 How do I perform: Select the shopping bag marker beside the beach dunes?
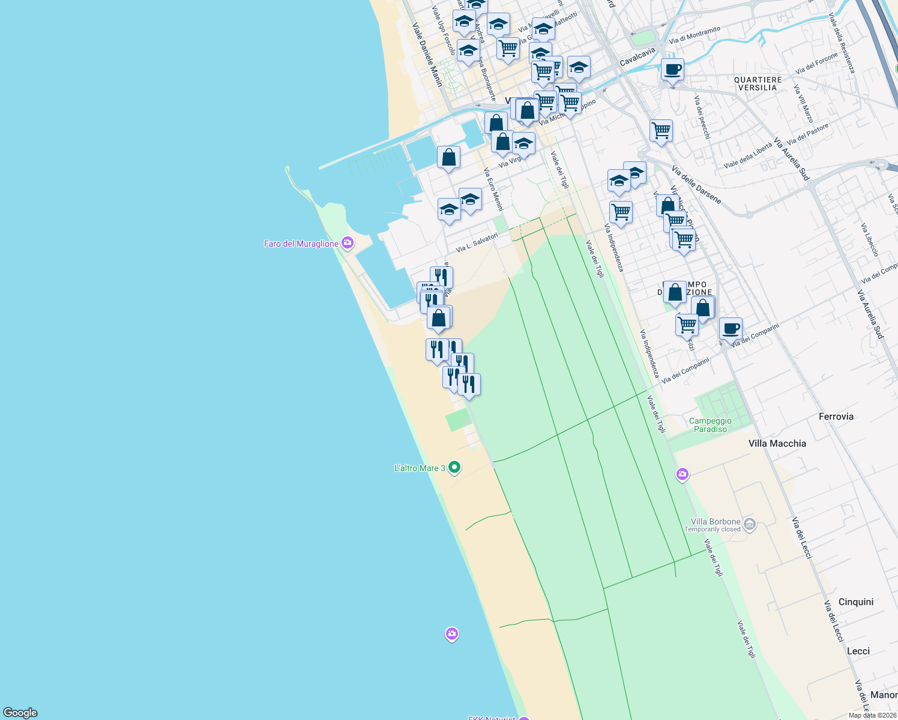439,318
